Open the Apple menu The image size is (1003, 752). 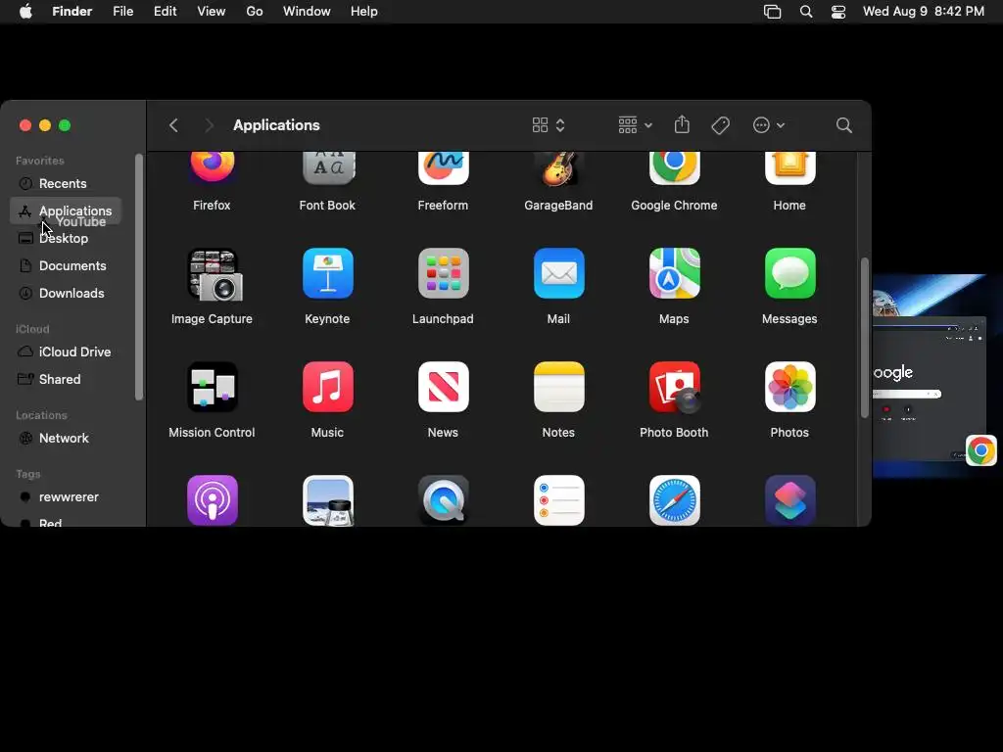(25, 12)
